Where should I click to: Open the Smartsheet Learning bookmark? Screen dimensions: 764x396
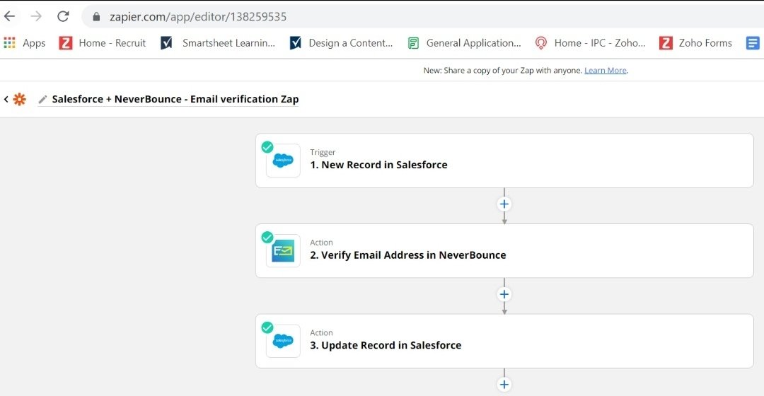(218, 43)
